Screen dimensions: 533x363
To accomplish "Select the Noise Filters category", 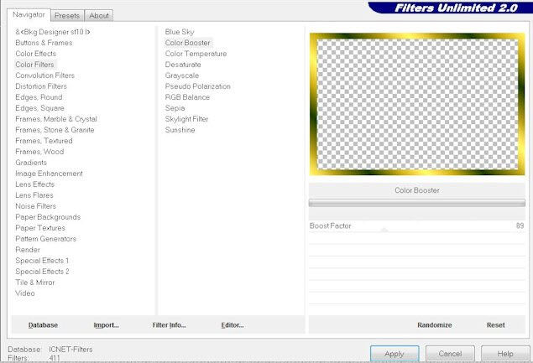I will click(x=36, y=206).
